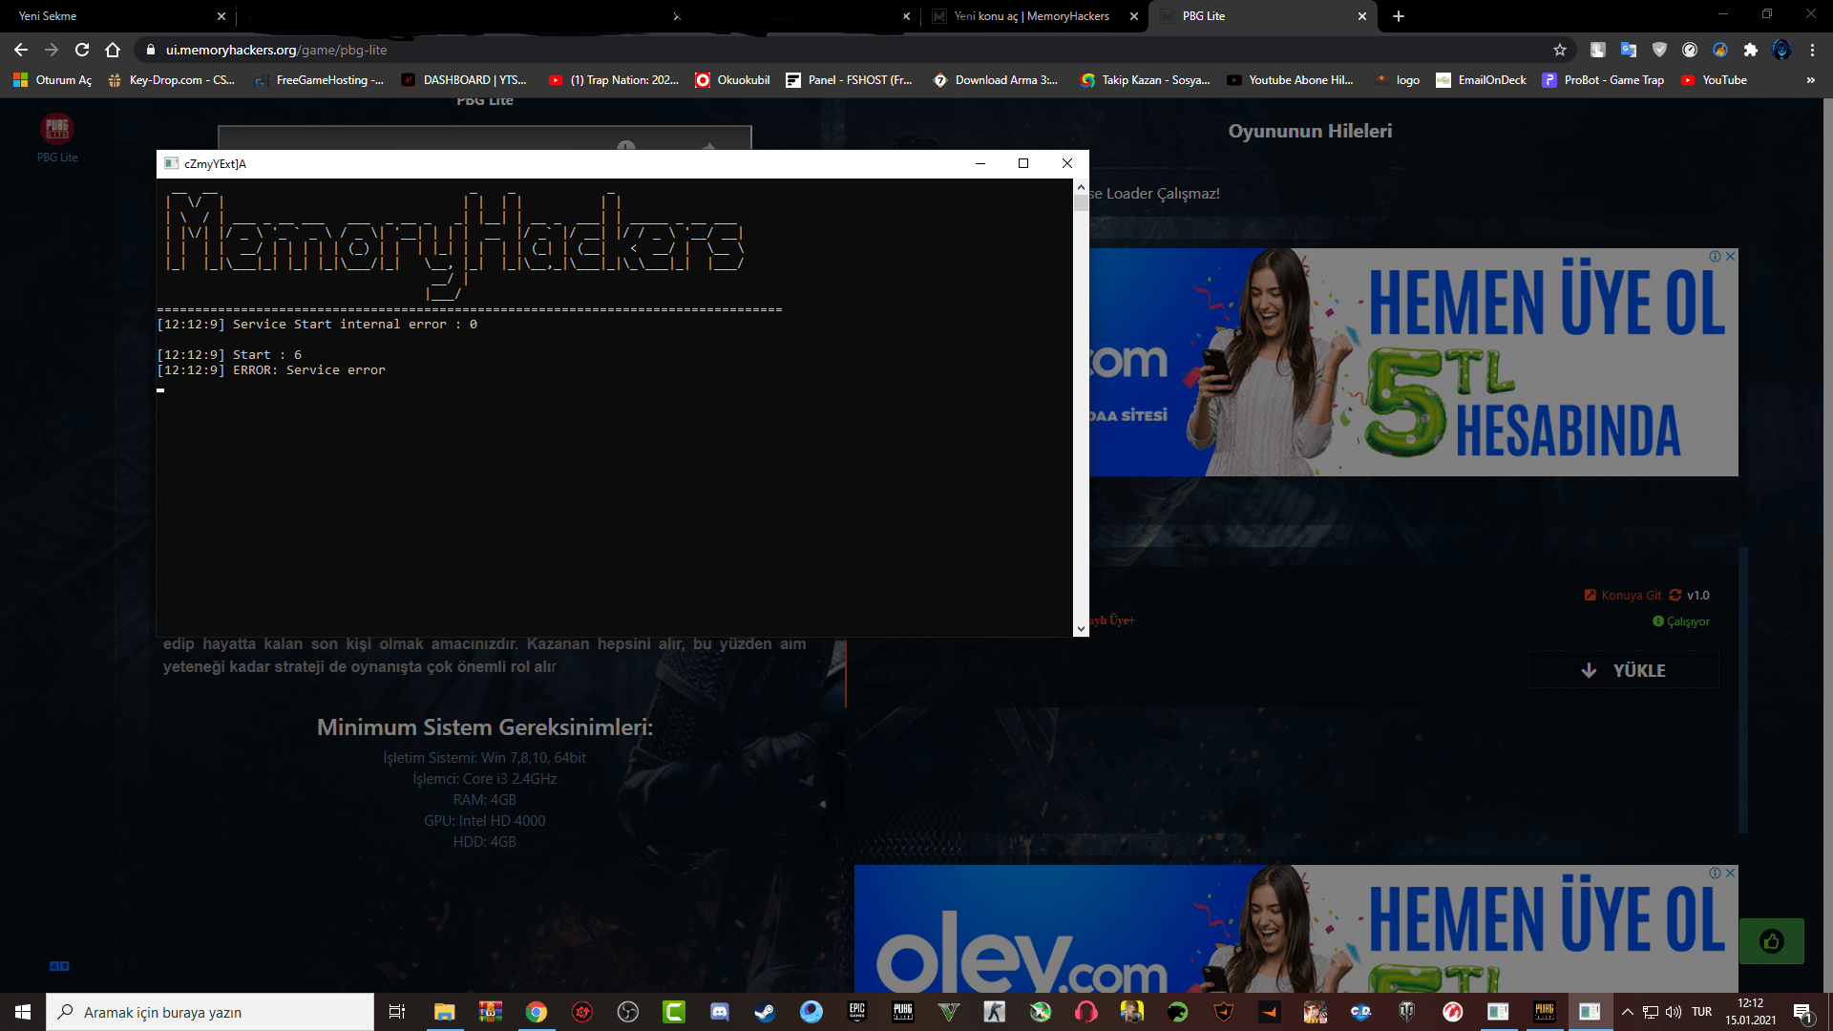The image size is (1833, 1031).
Task: Reload the current page
Action: [x=82, y=50]
